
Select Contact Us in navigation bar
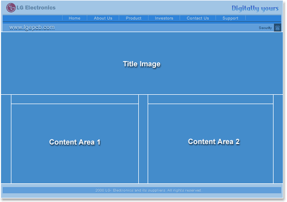(x=198, y=18)
